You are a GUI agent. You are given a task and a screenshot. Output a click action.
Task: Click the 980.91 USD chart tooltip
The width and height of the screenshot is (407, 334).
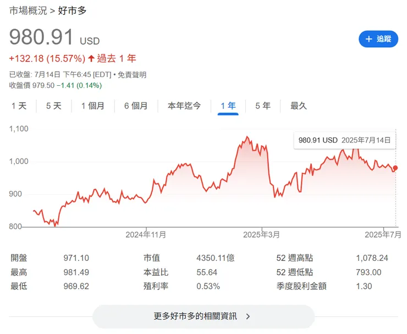[x=344, y=140]
